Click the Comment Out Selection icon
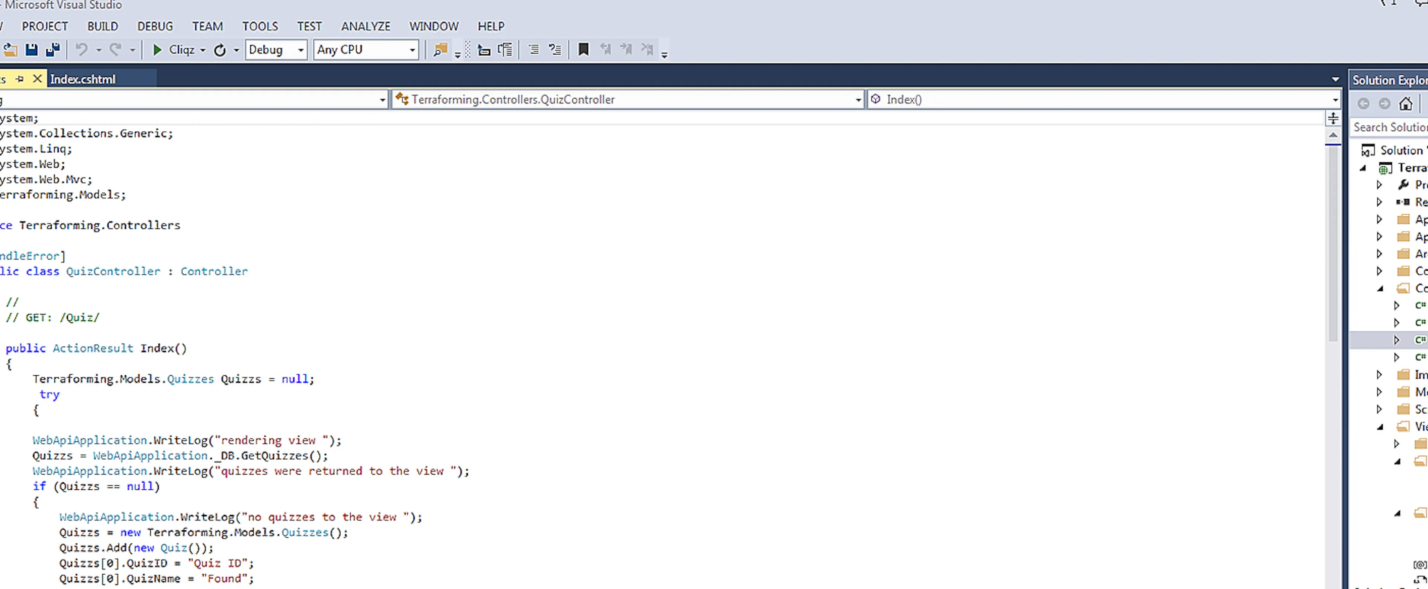 [x=533, y=50]
